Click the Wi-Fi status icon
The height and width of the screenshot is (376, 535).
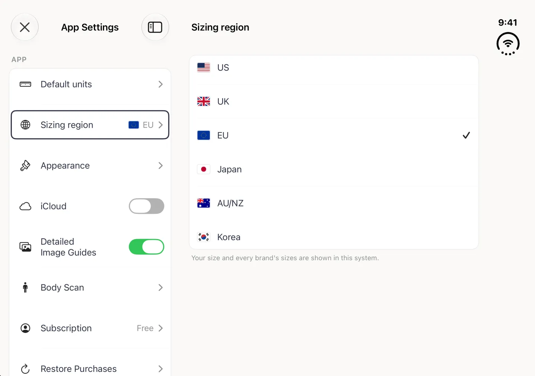pos(508,44)
